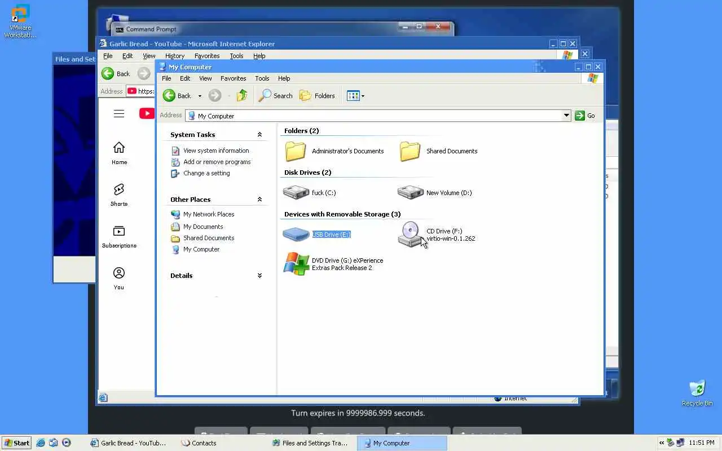Click Back button in Internet Explorer window
Screen dimensions: 722x451
point(116,74)
